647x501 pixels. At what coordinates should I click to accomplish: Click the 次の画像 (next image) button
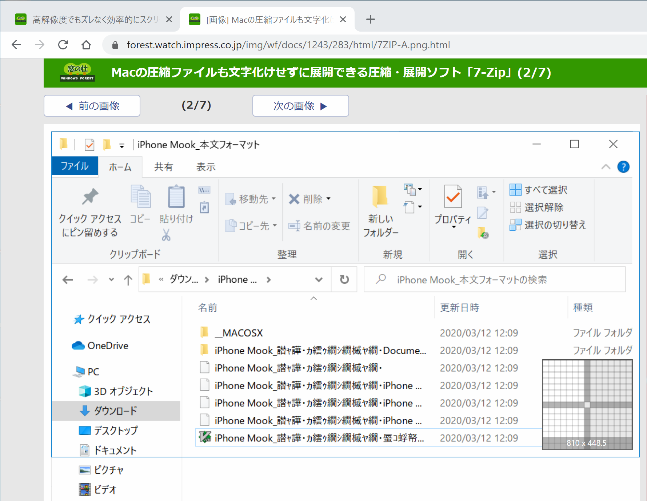pyautogui.click(x=300, y=106)
